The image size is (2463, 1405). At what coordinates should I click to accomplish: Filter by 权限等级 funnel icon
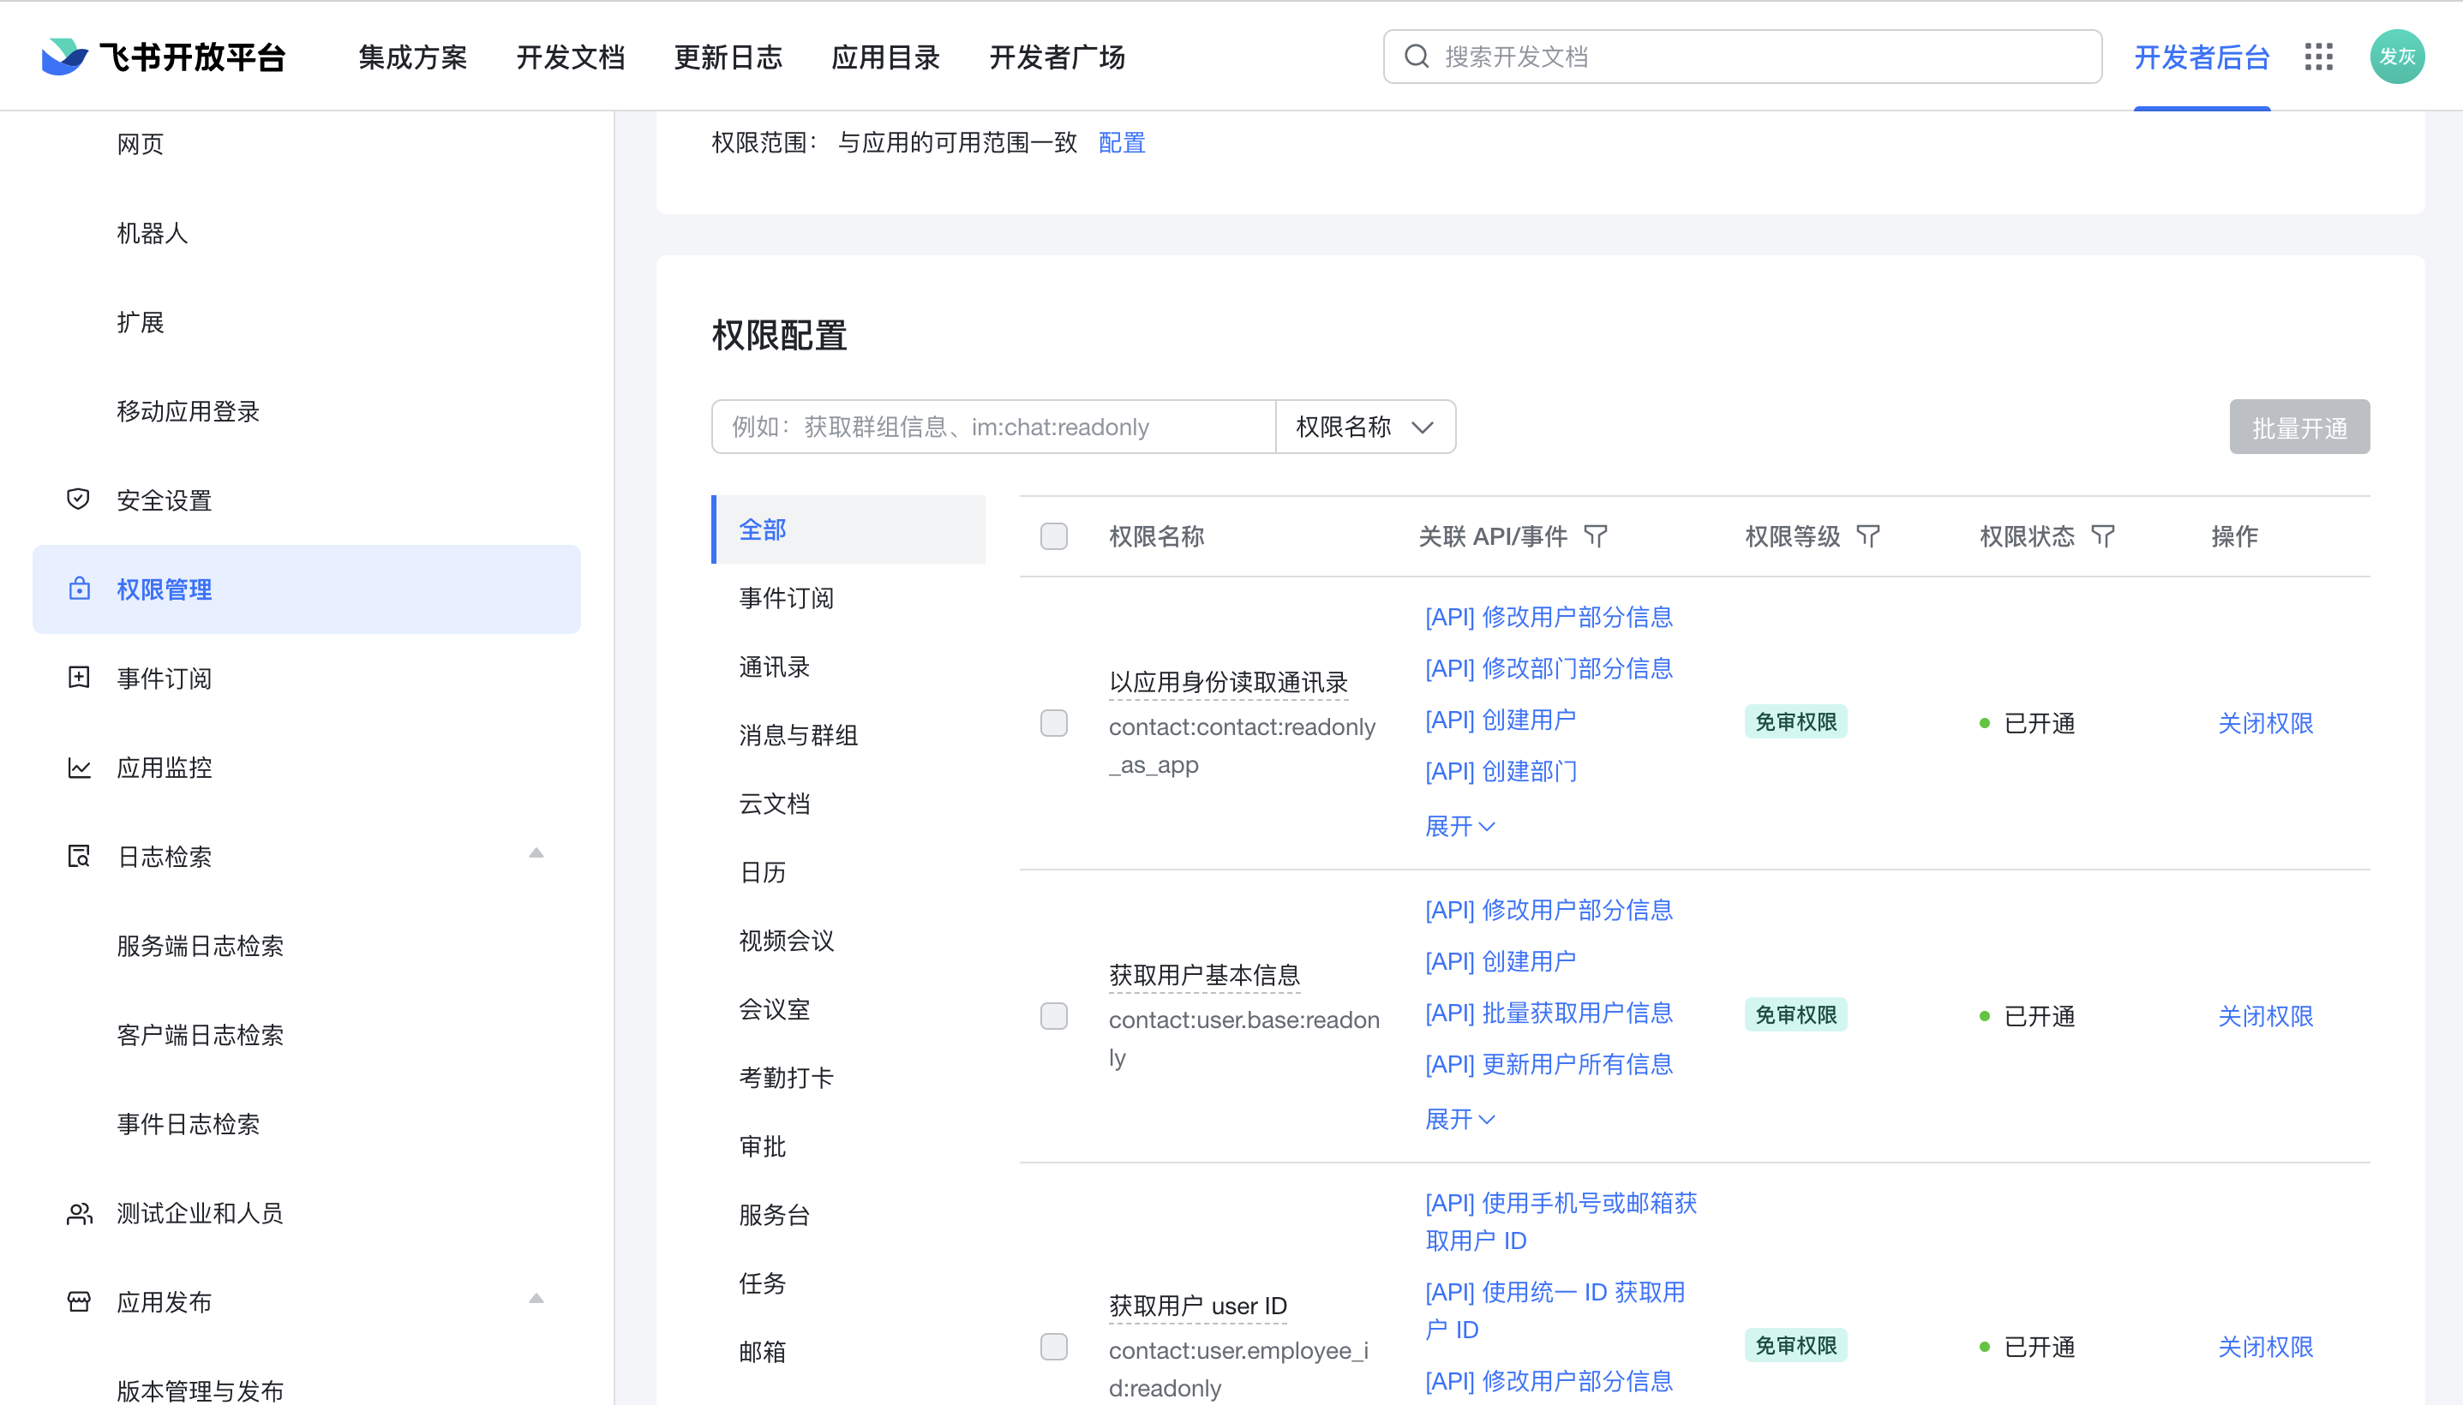1868,536
